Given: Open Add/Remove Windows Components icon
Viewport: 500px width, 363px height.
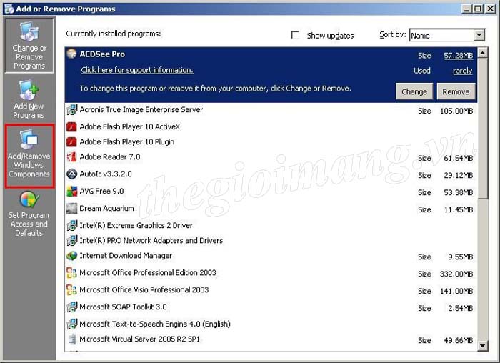Looking at the screenshot, I should pyautogui.click(x=29, y=139).
